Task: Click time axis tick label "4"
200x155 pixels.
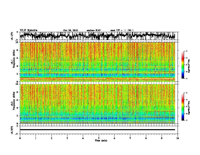Action: coord(83,138)
